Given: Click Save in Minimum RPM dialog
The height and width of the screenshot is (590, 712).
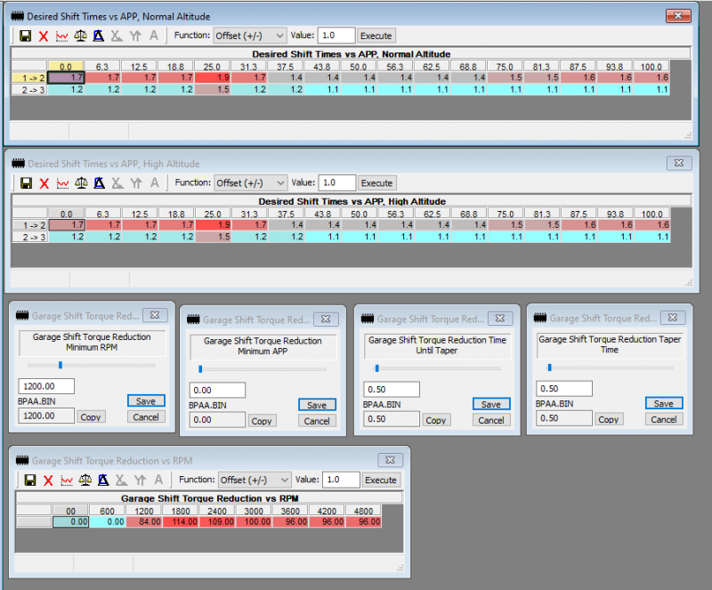Looking at the screenshot, I should tap(146, 400).
